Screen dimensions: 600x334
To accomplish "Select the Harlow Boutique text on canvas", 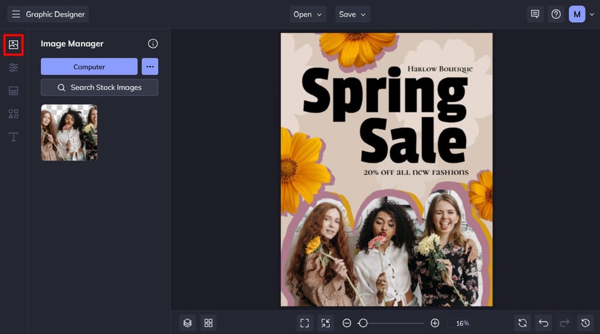I will click(x=440, y=69).
